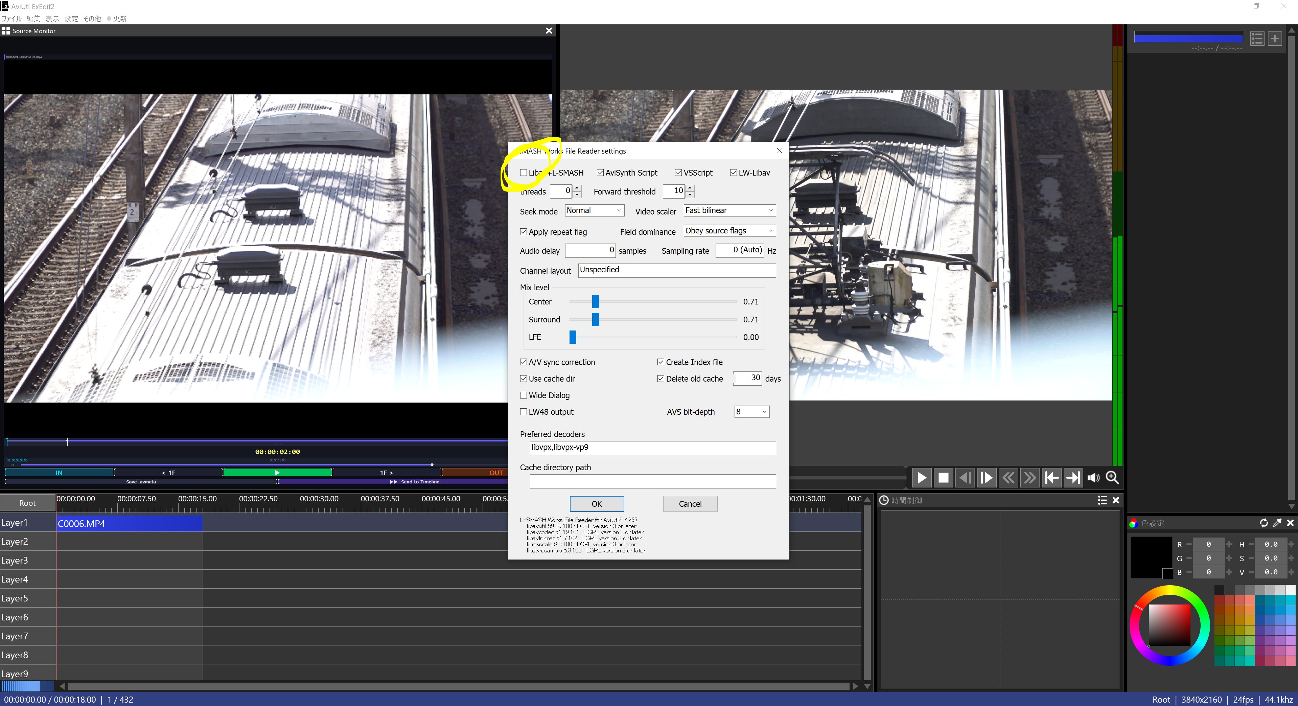This screenshot has height=706, width=1298.
Task: Open the AVS bit-depth dropdown
Action: 751,412
